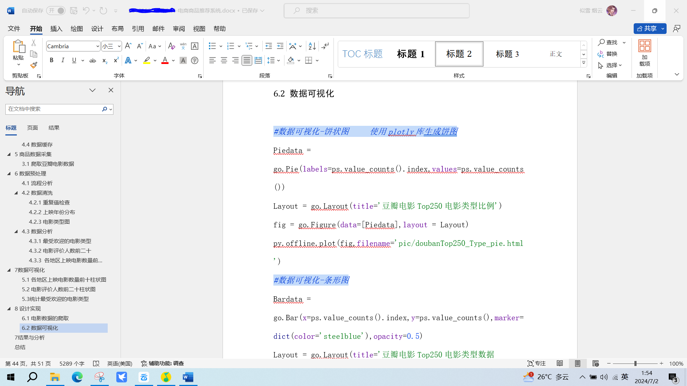
Task: Click the Clear All Formatting icon
Action: 171,46
